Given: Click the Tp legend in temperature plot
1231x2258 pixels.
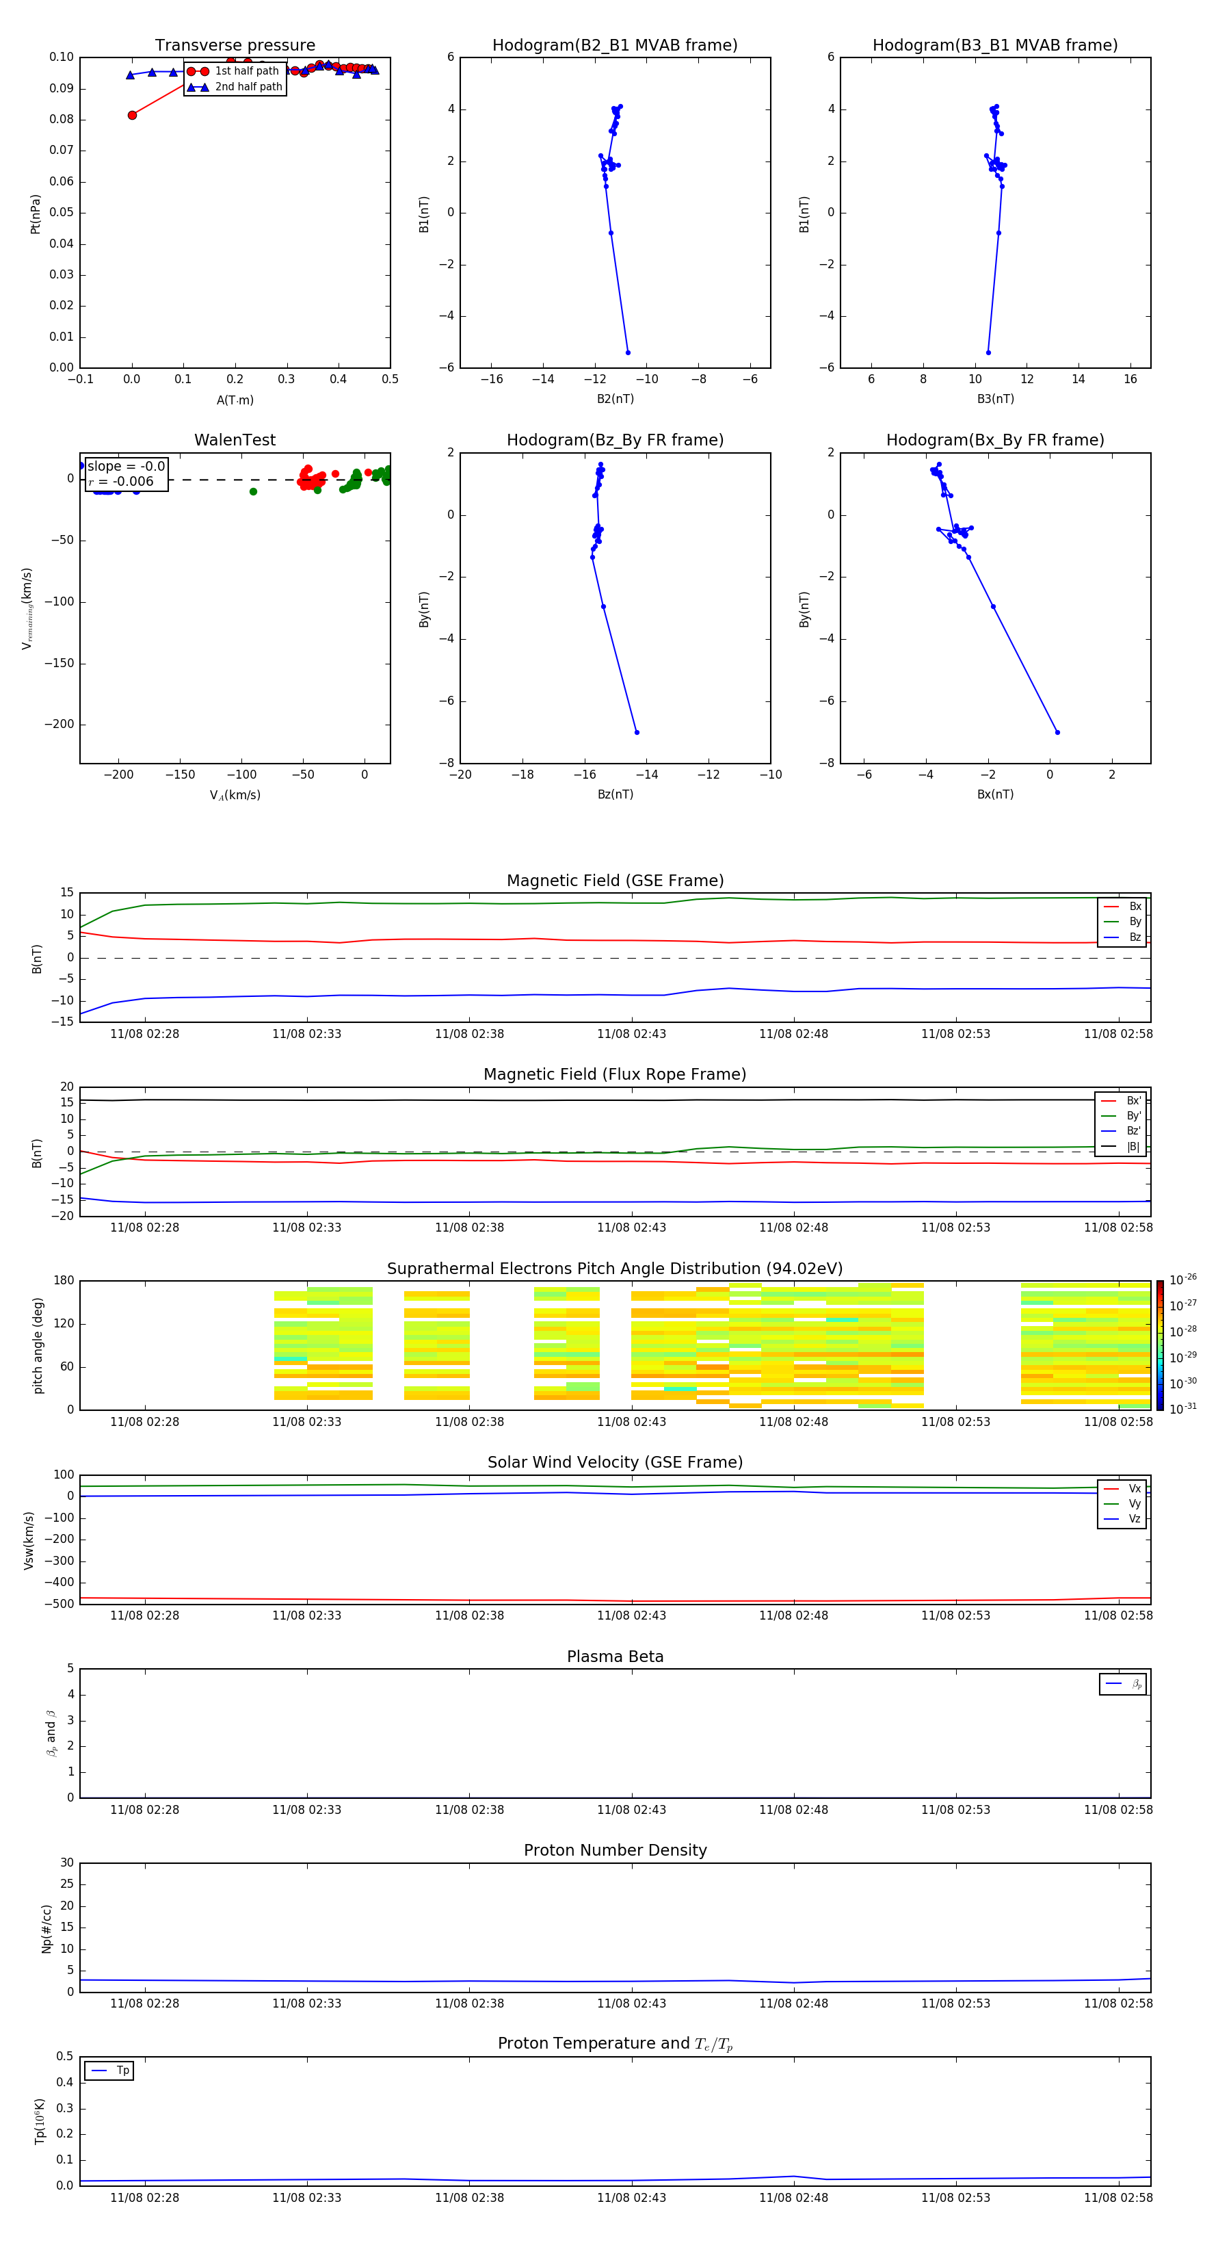Looking at the screenshot, I should point(109,2071).
